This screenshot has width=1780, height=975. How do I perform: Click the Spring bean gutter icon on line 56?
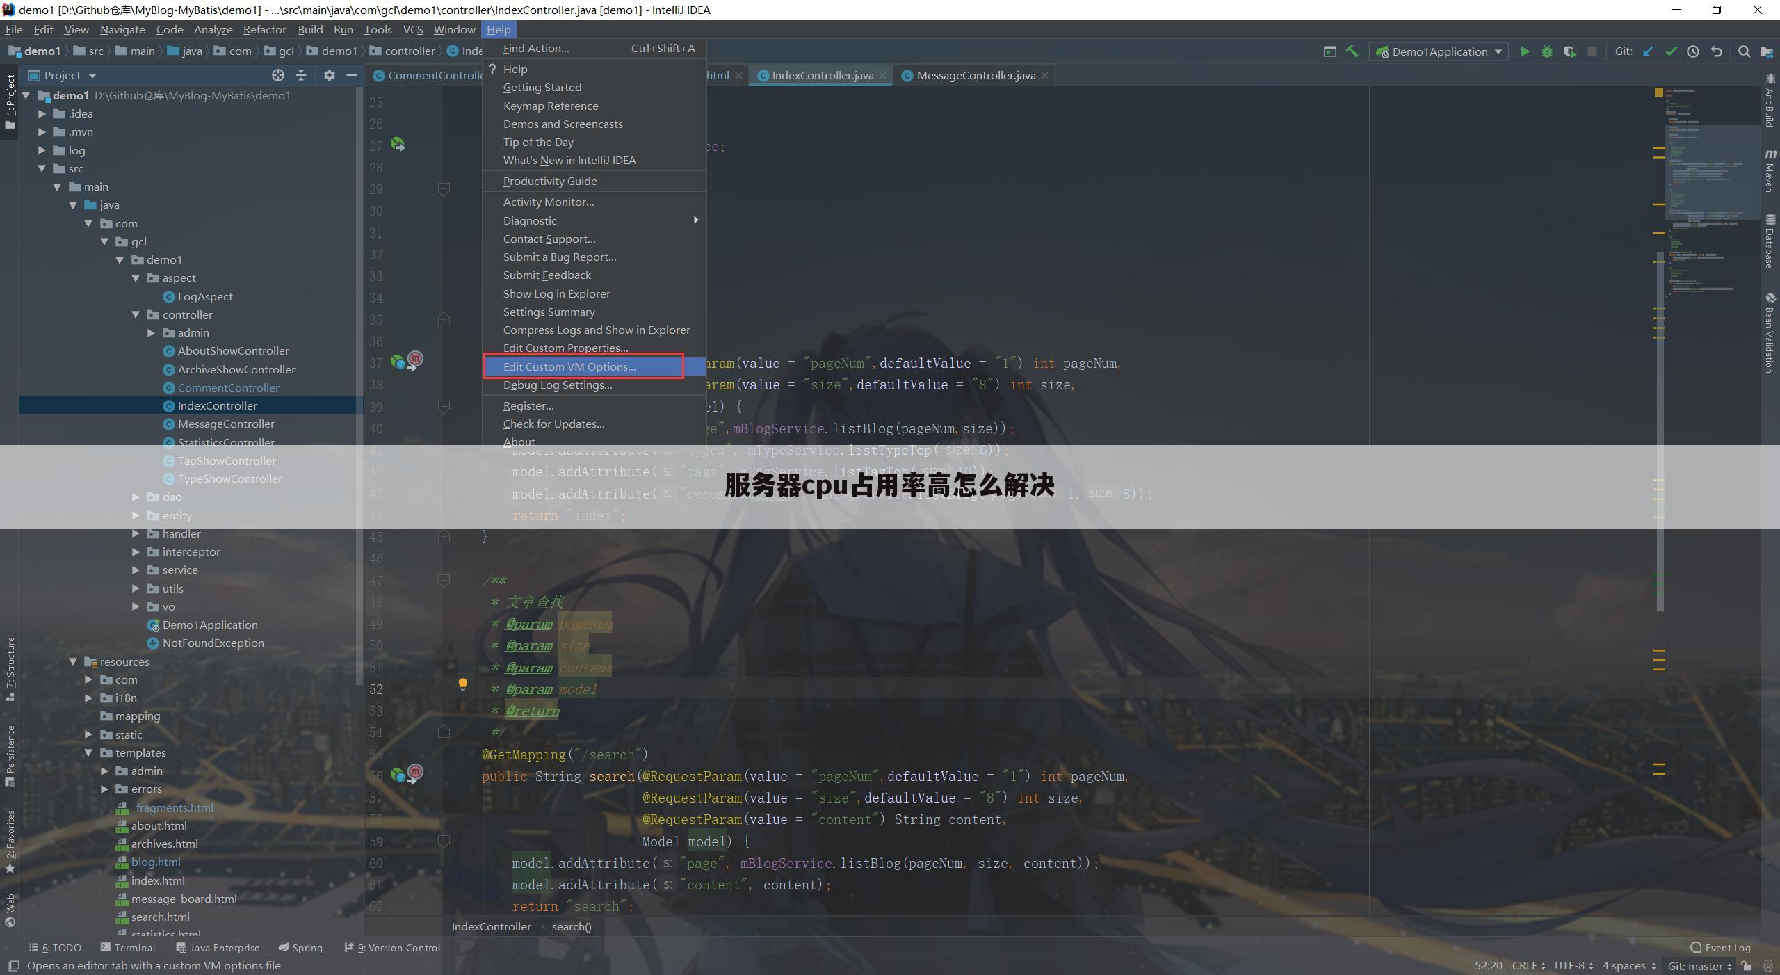[x=398, y=775]
